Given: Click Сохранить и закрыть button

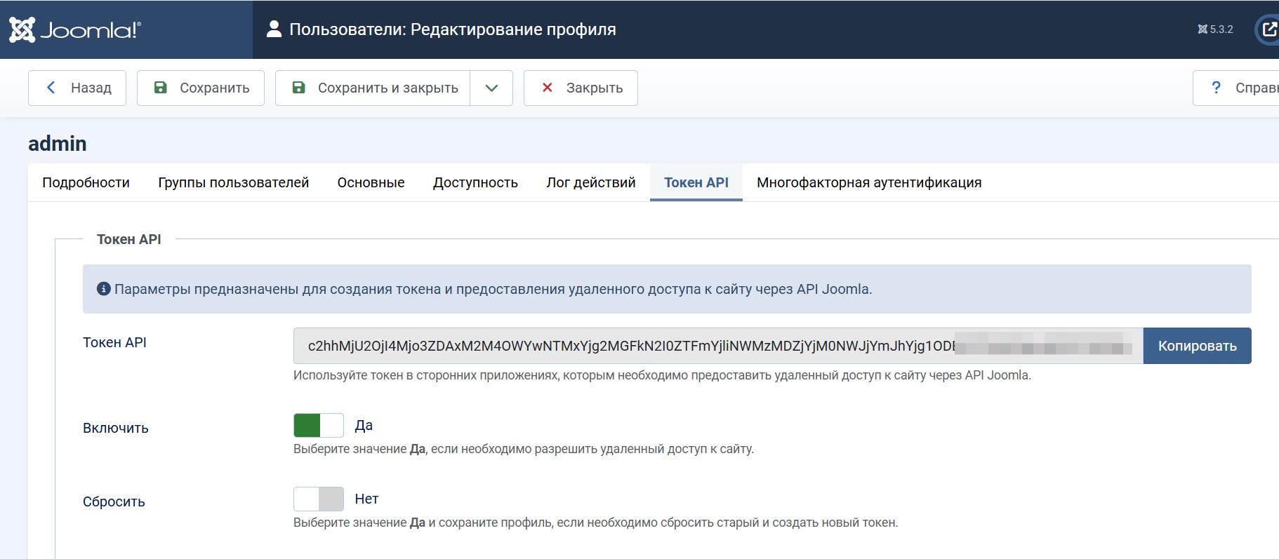Looking at the screenshot, I should click(x=373, y=88).
